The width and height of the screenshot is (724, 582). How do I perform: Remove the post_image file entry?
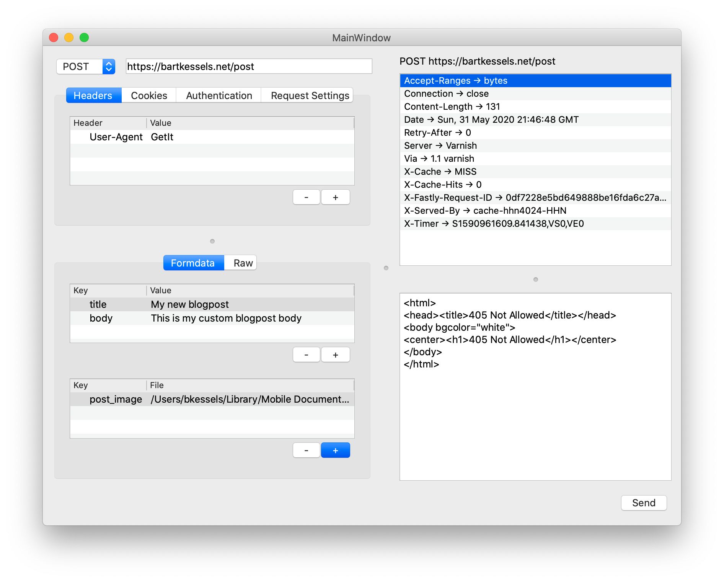coord(306,450)
